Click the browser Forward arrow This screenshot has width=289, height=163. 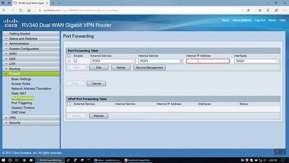[12, 10]
